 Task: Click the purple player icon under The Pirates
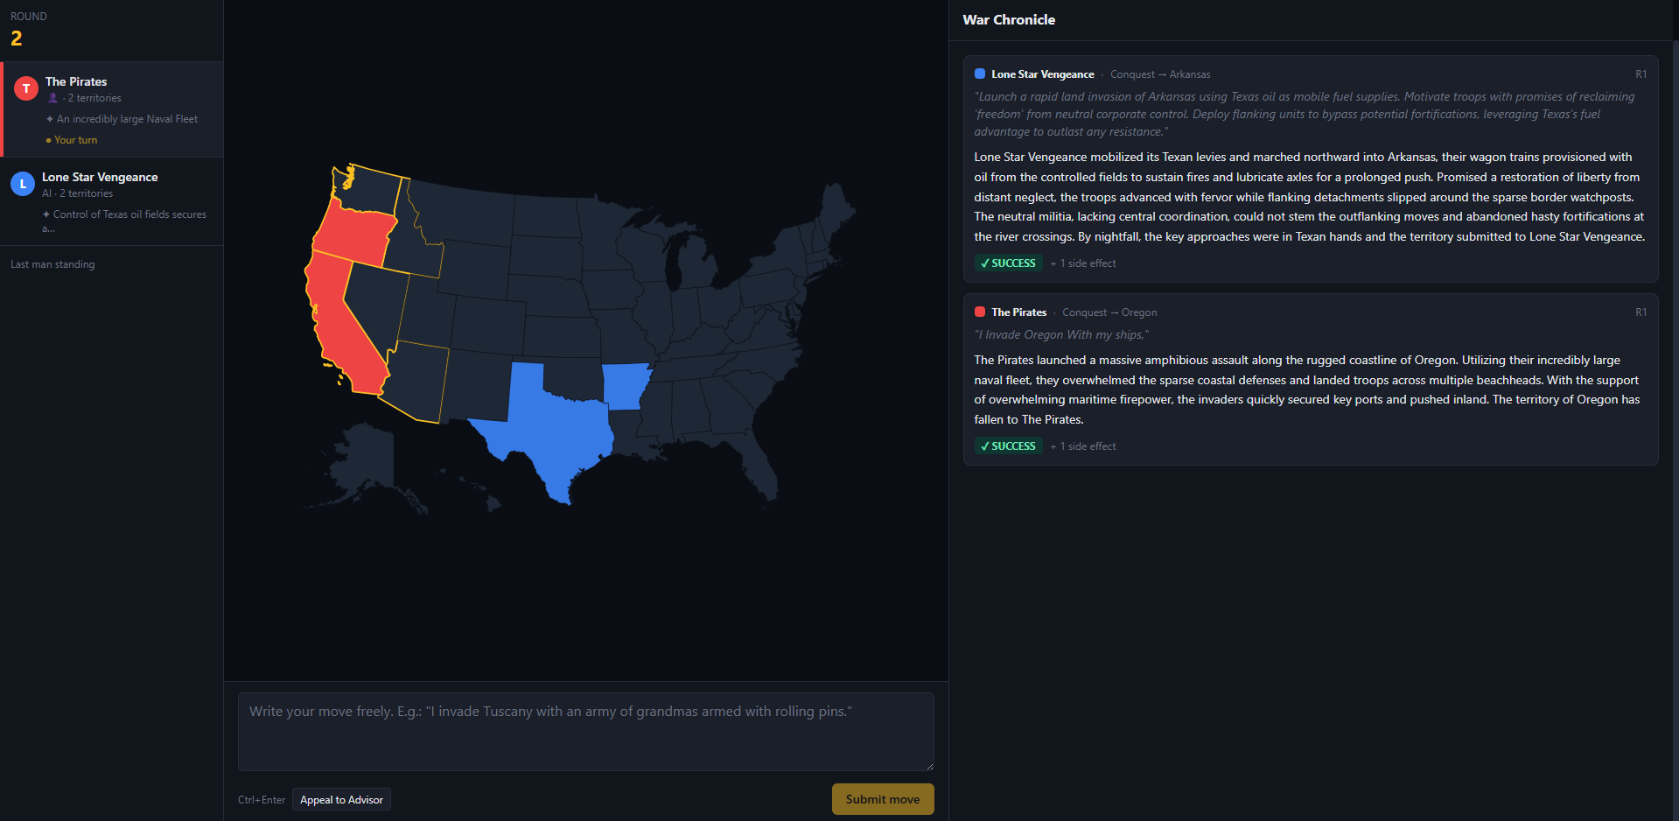pyautogui.click(x=52, y=98)
